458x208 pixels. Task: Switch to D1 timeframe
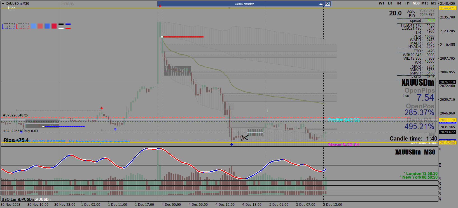(390, 3)
